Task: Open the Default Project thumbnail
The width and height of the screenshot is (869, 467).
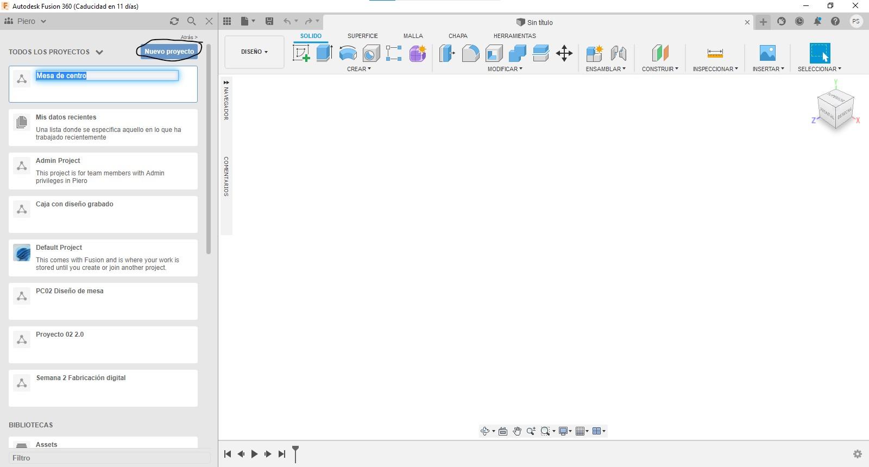Action: point(22,253)
